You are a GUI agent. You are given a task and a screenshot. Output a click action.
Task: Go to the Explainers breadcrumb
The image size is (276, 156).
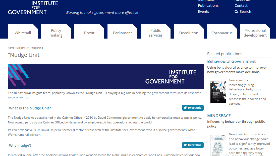pos(22,48)
